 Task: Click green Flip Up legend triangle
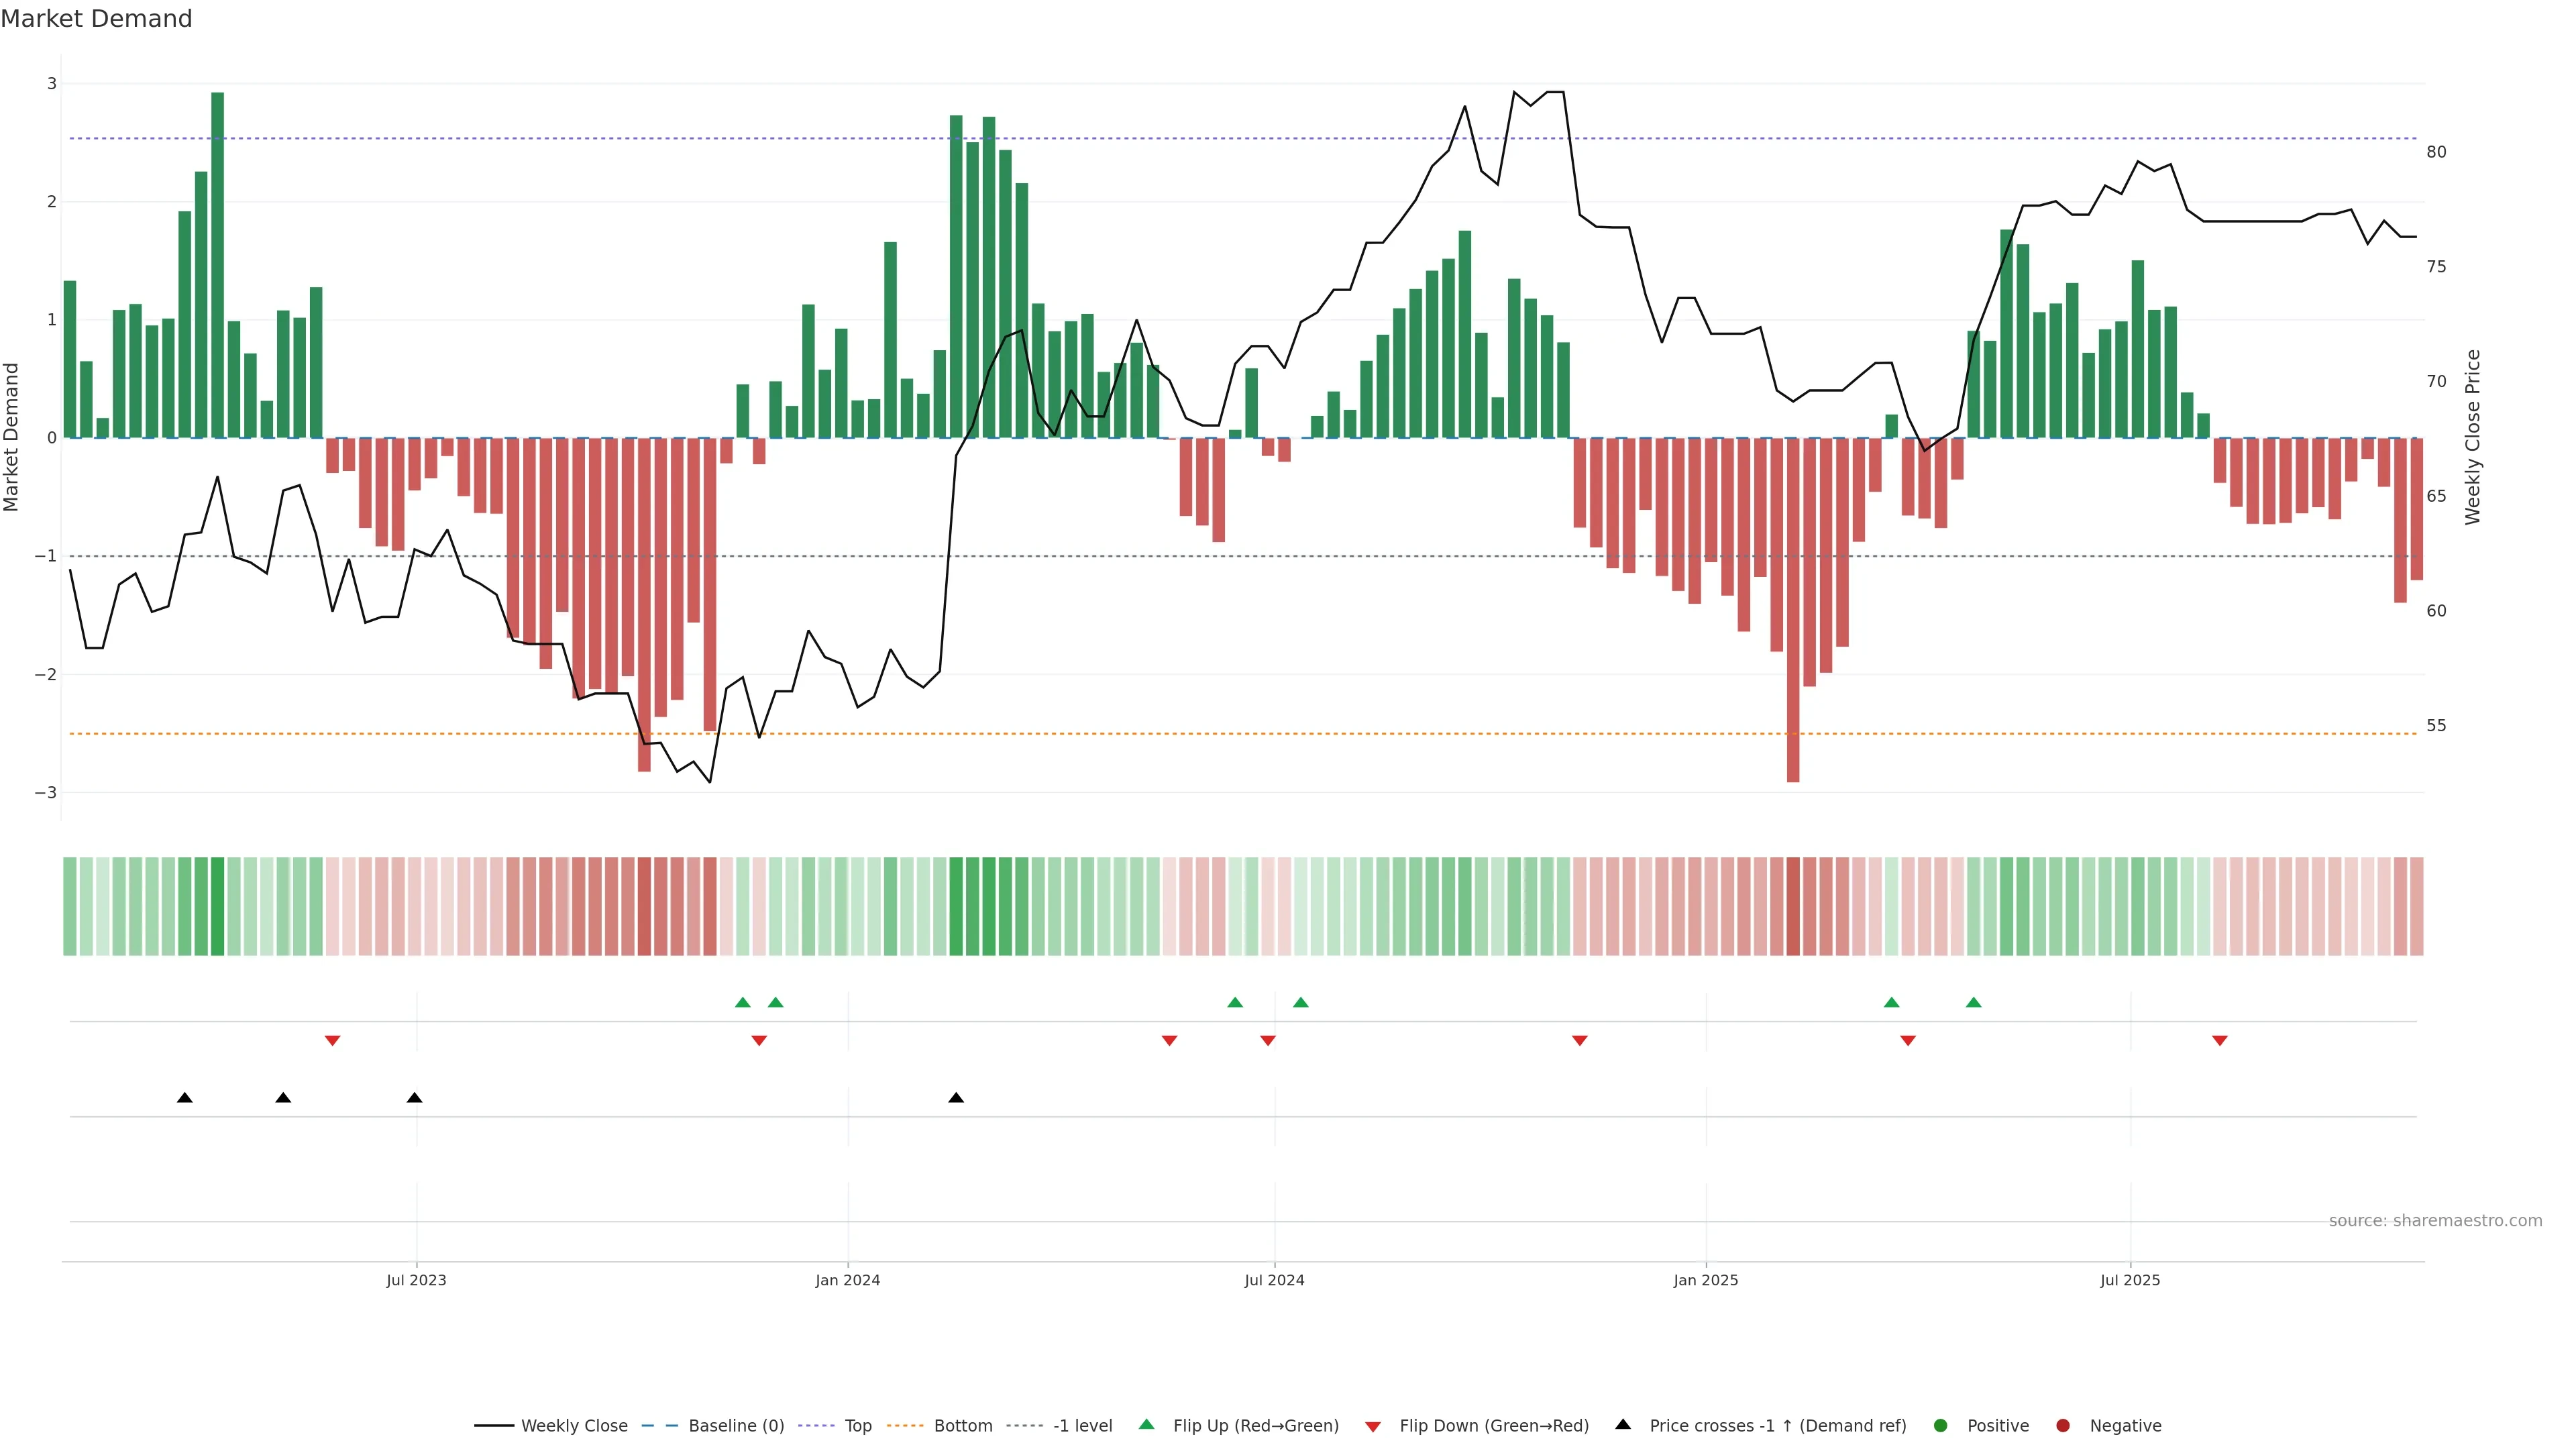(1147, 1425)
